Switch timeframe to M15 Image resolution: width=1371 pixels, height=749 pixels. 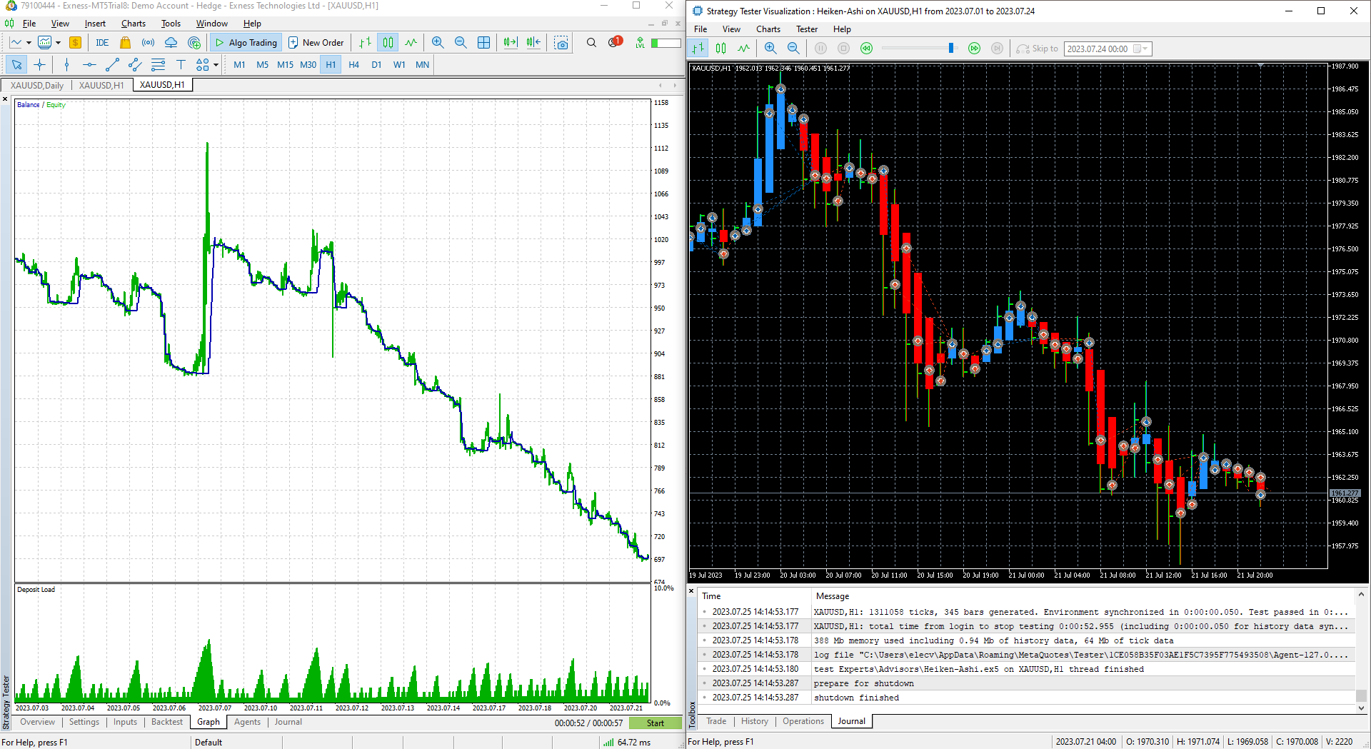click(x=285, y=65)
